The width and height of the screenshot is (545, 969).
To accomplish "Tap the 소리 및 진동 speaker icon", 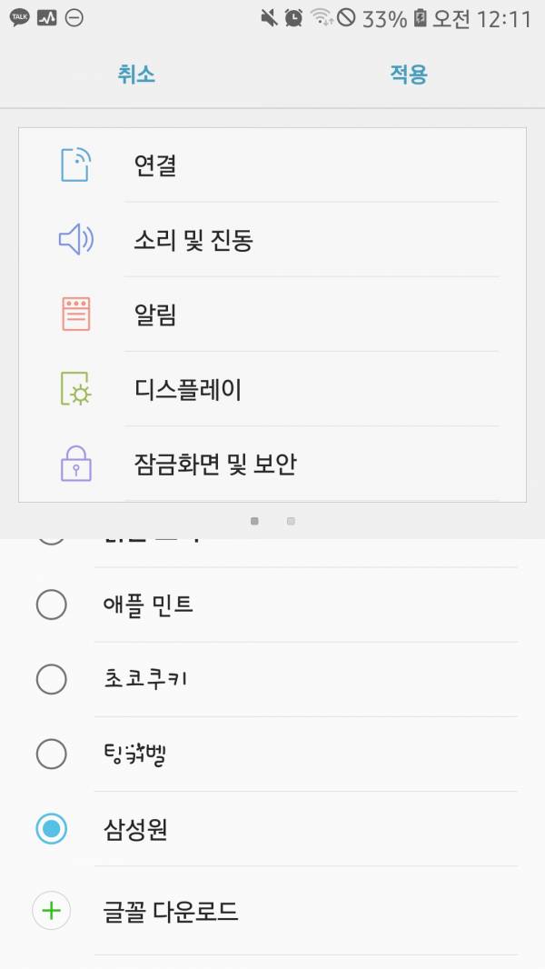I will (x=75, y=240).
